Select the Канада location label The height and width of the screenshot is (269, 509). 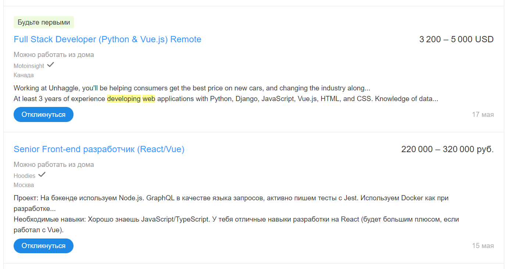click(24, 75)
